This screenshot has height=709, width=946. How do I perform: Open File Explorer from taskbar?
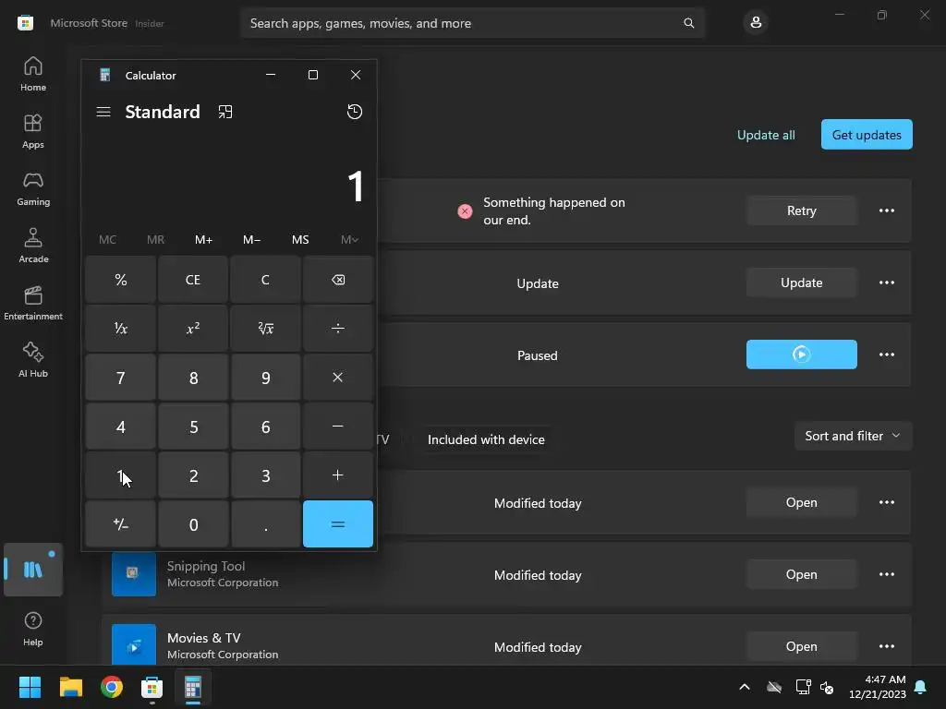[x=70, y=687]
